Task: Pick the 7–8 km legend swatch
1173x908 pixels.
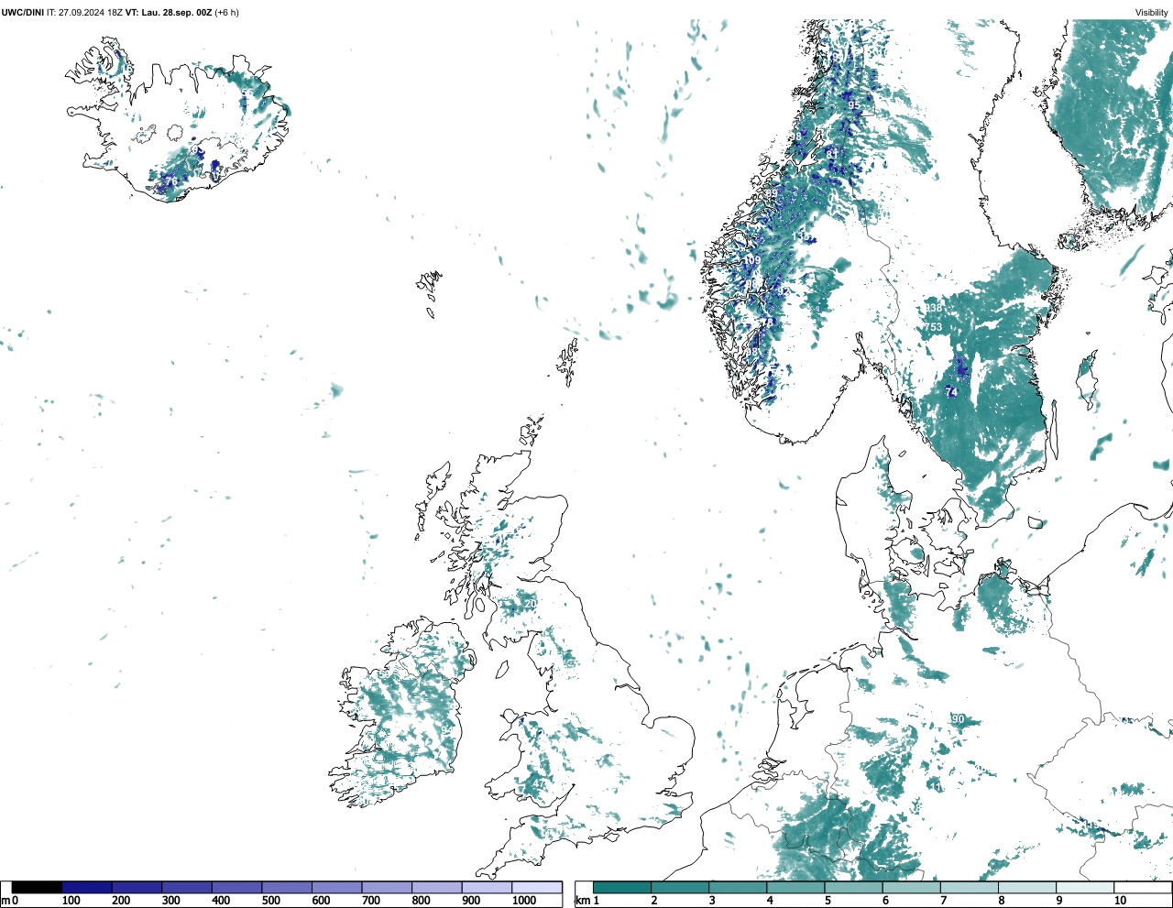Action: pyautogui.click(x=969, y=887)
